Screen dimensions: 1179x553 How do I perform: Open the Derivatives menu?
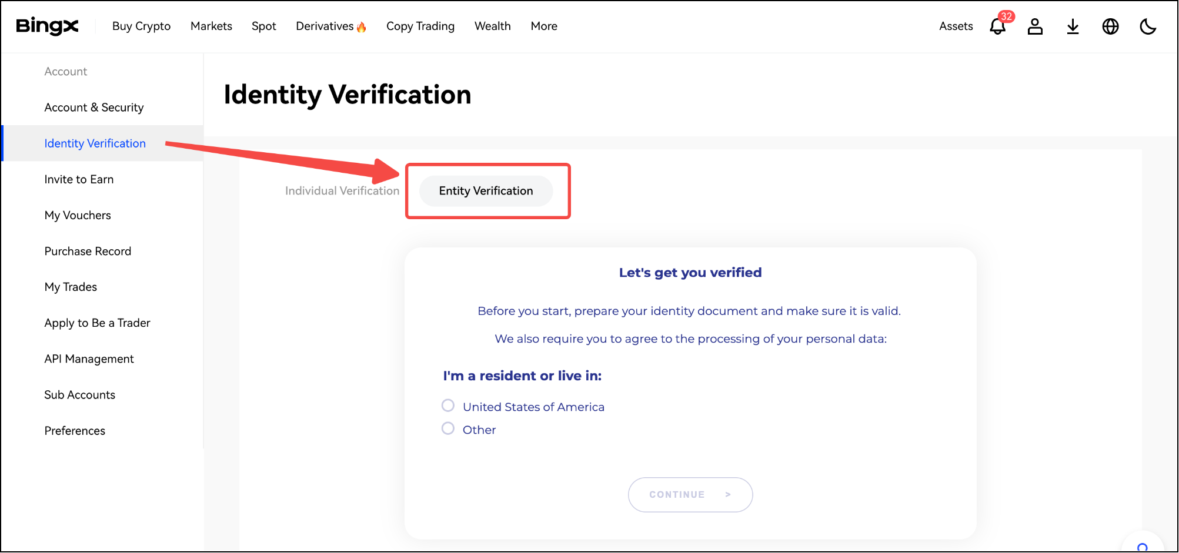pyautogui.click(x=331, y=26)
